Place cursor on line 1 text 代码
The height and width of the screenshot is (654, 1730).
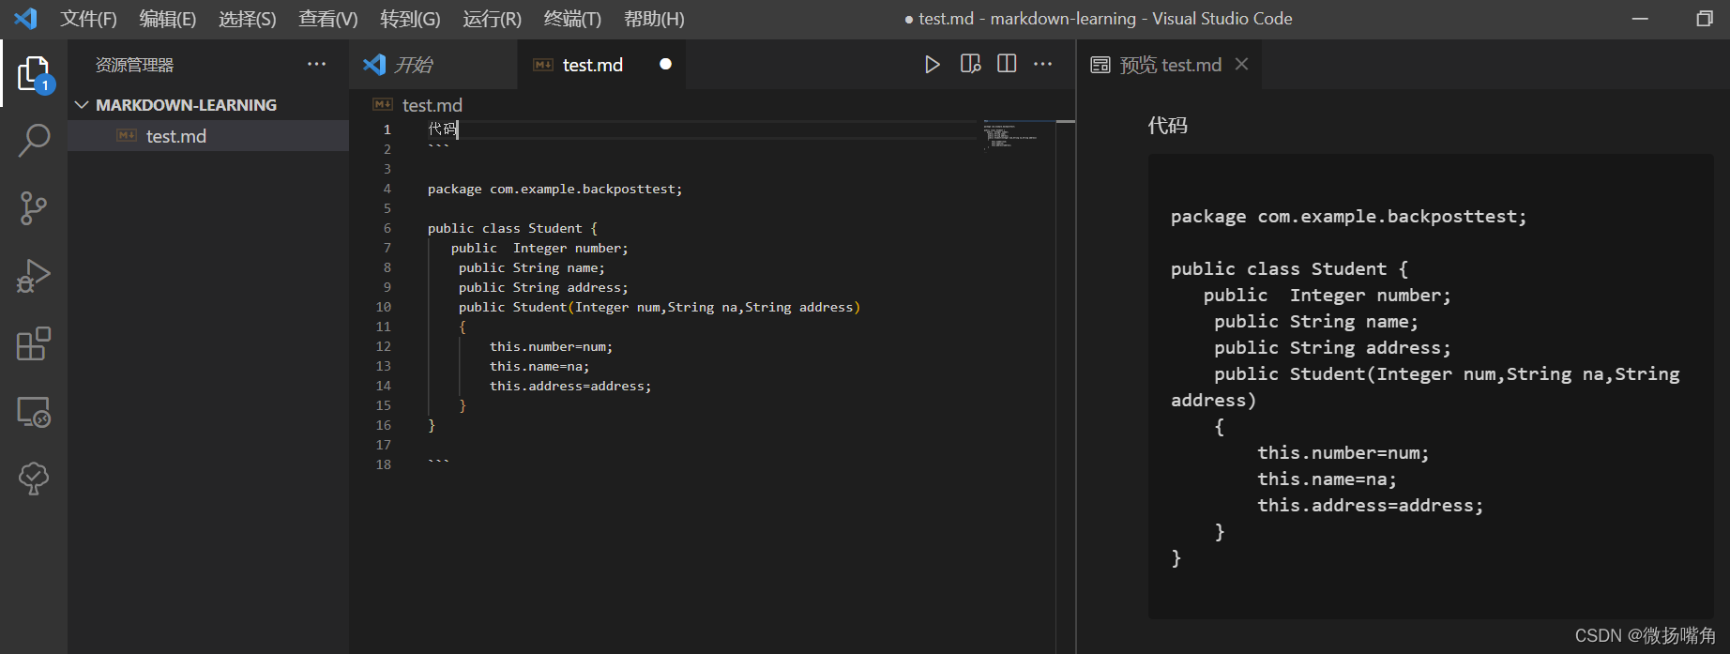442,129
